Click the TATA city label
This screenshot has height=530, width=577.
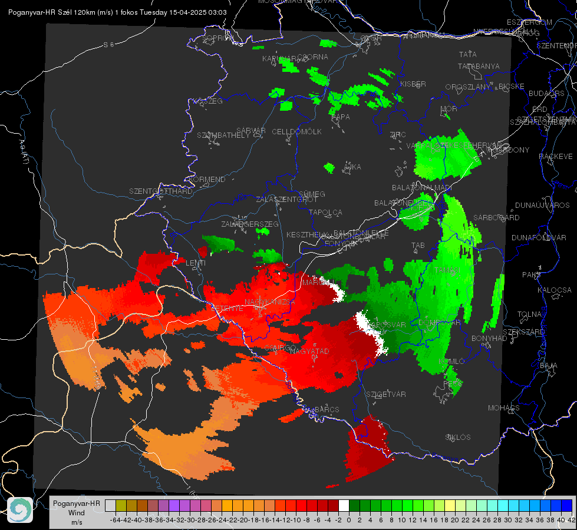click(468, 54)
